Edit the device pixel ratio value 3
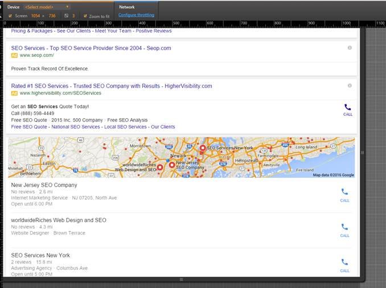Screen dimensions: 386x288 coord(73,16)
